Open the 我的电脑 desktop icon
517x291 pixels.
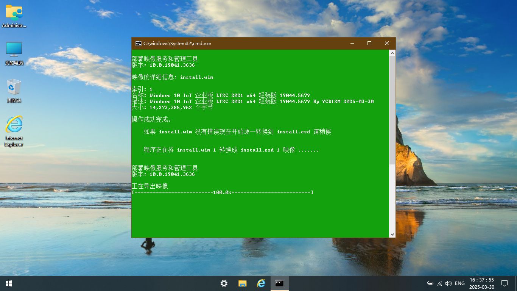[14, 53]
